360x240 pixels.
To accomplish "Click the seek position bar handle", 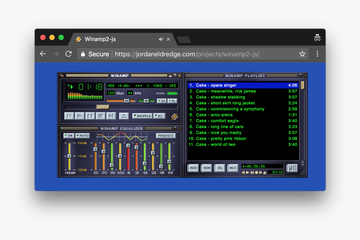I will (103, 107).
